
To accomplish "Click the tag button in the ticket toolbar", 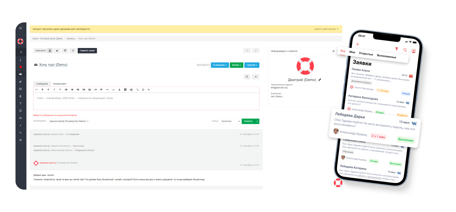I will [57, 51].
